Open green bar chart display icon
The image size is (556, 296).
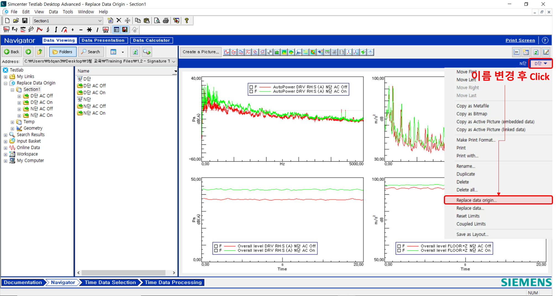pyautogui.click(x=277, y=52)
